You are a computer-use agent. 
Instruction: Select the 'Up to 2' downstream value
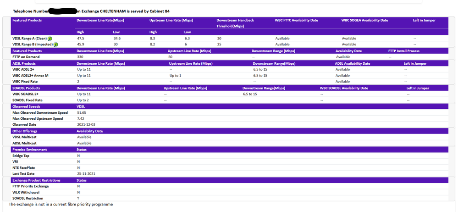pos(83,100)
